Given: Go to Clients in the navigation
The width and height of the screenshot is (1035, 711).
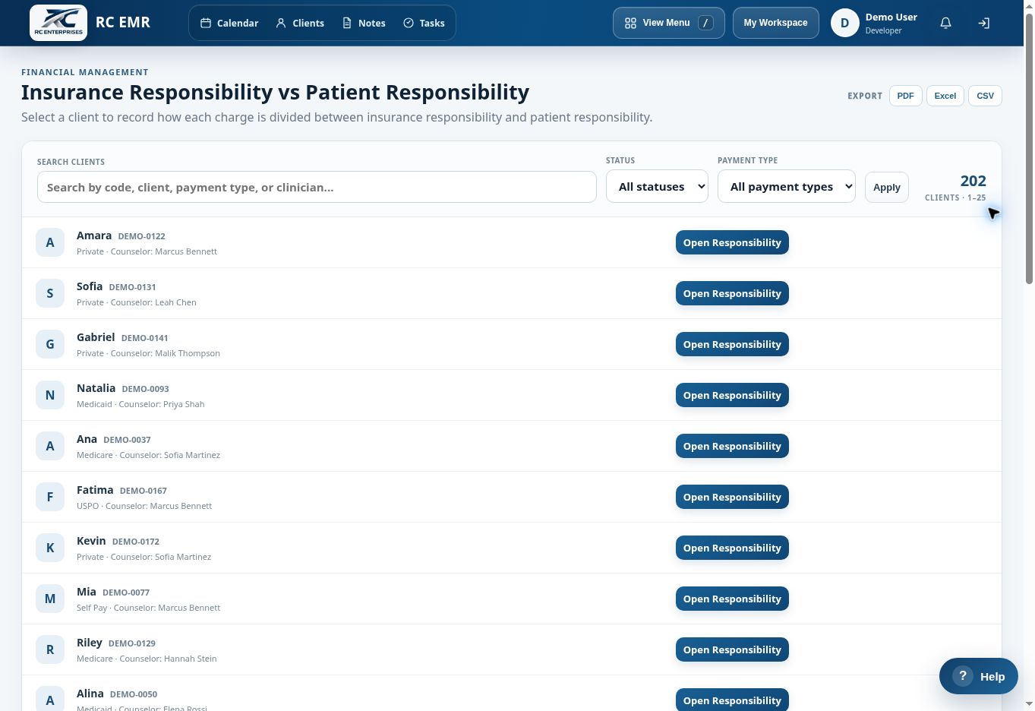Looking at the screenshot, I should [x=300, y=23].
